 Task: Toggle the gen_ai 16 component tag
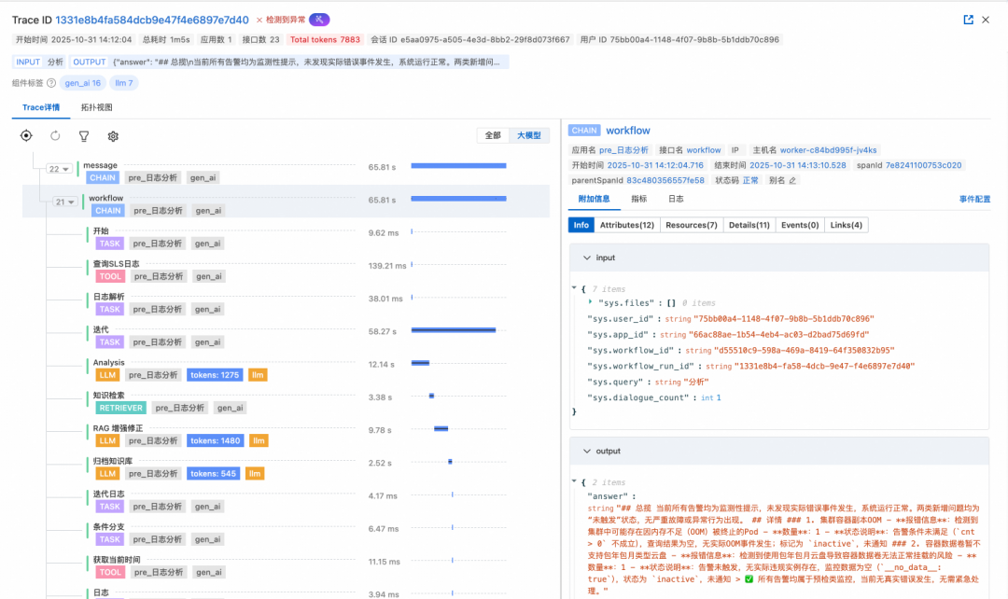[x=82, y=83]
